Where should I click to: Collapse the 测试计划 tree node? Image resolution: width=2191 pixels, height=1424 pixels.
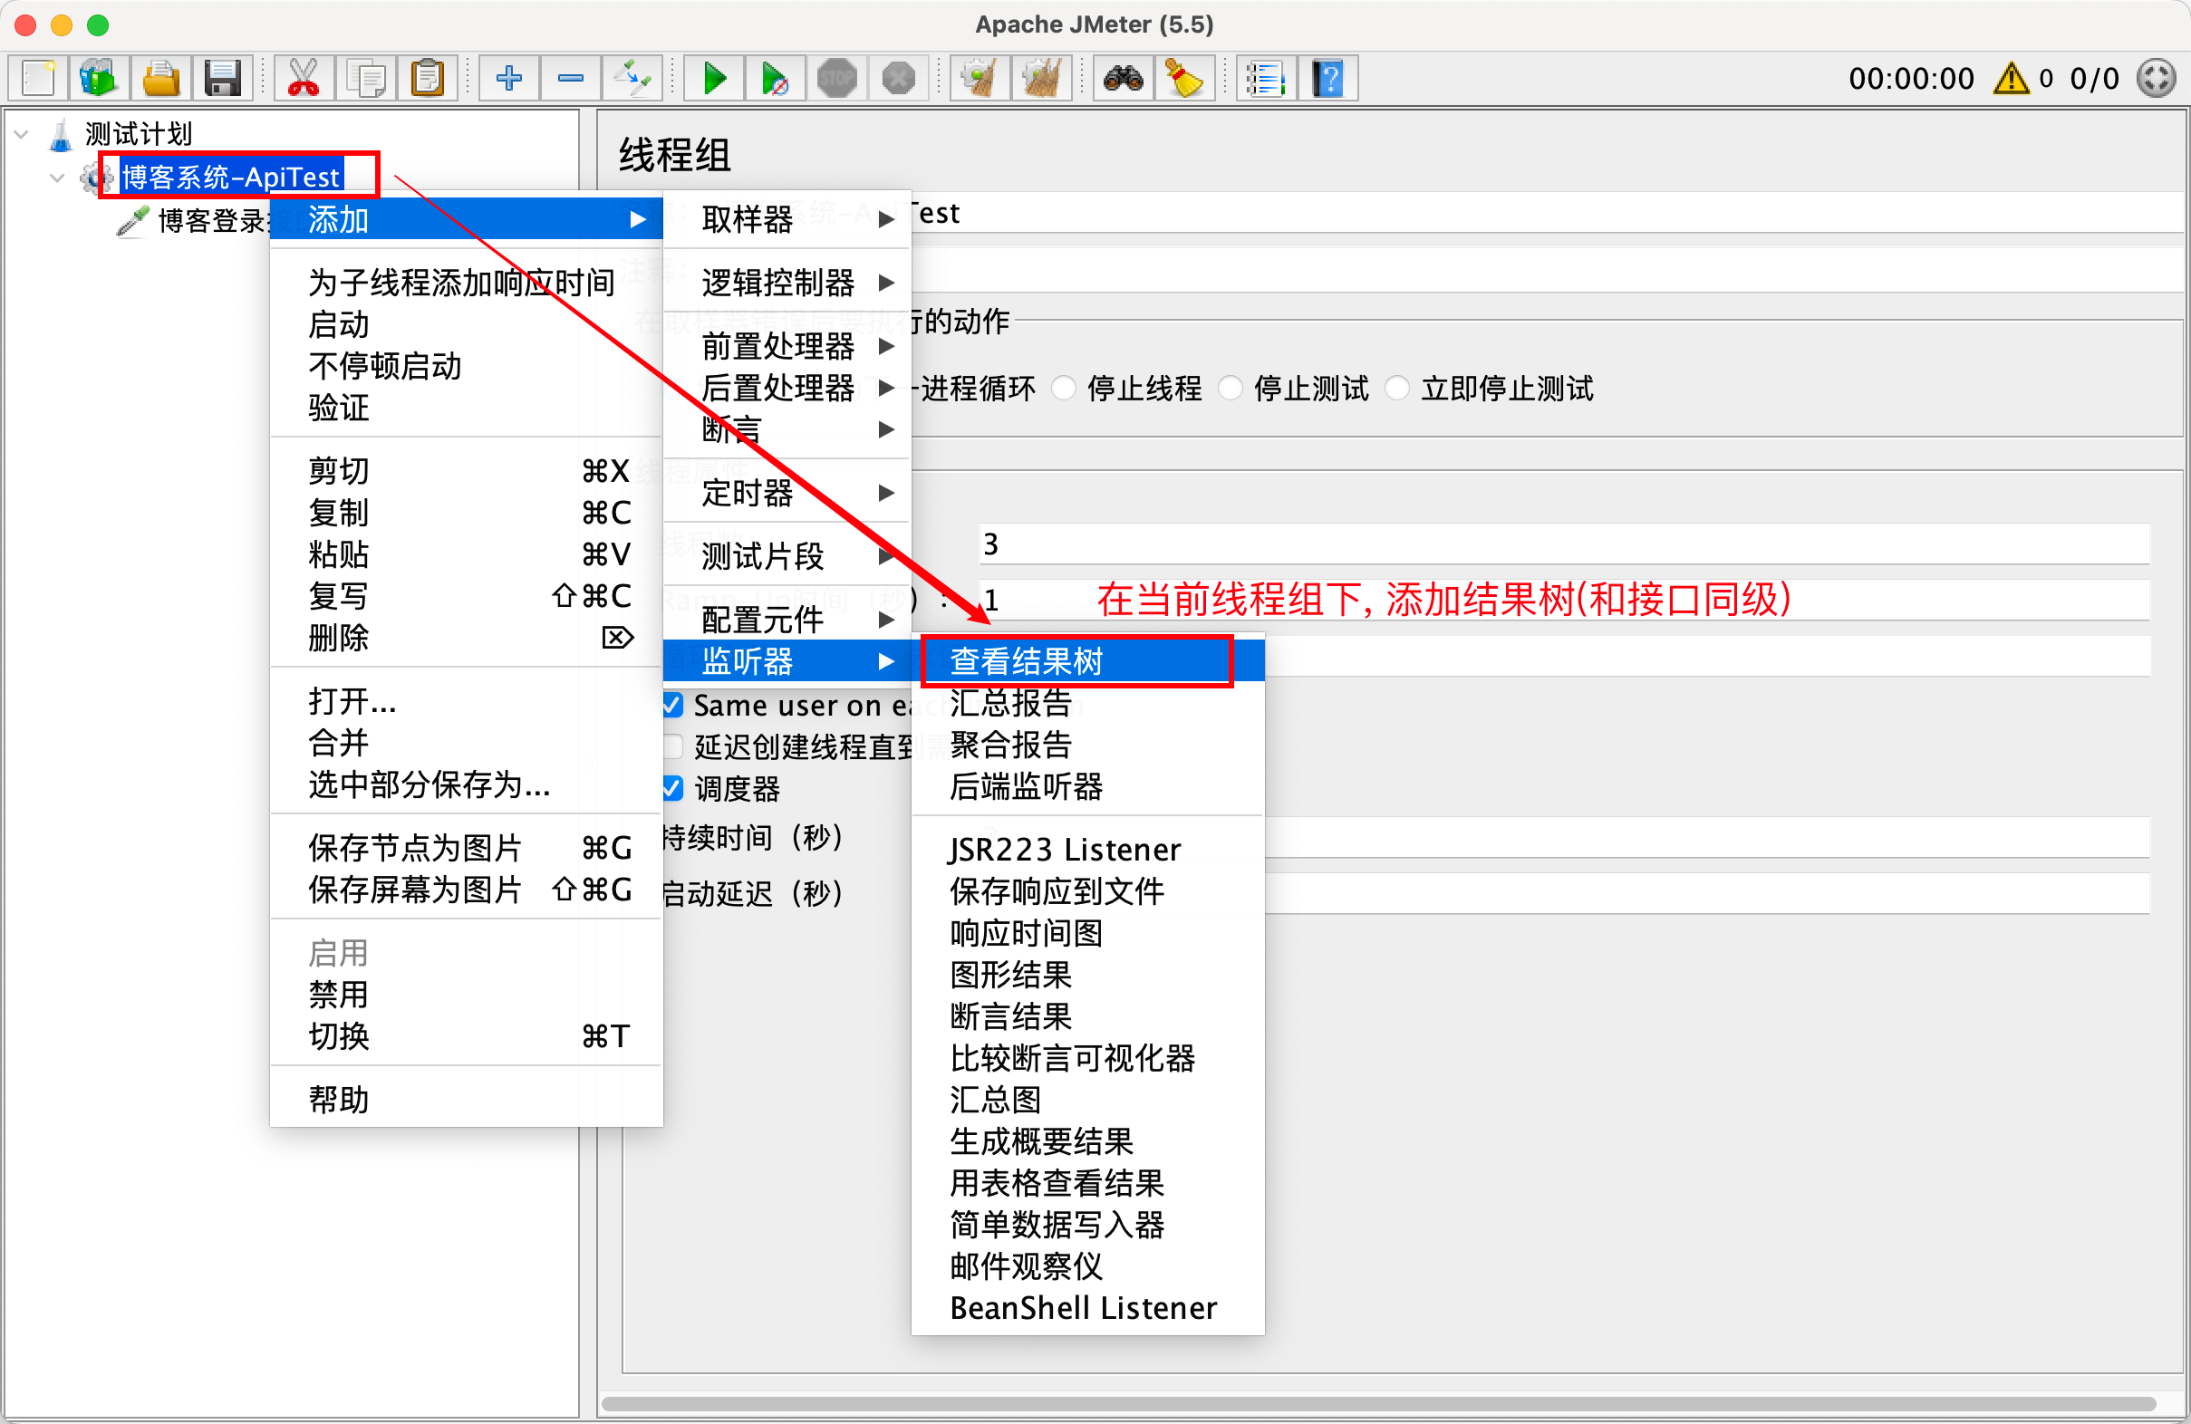click(21, 134)
